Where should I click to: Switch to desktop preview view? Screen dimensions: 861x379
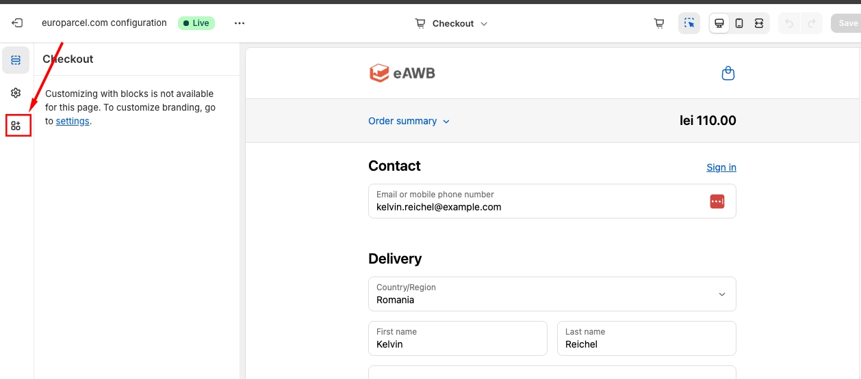point(719,23)
